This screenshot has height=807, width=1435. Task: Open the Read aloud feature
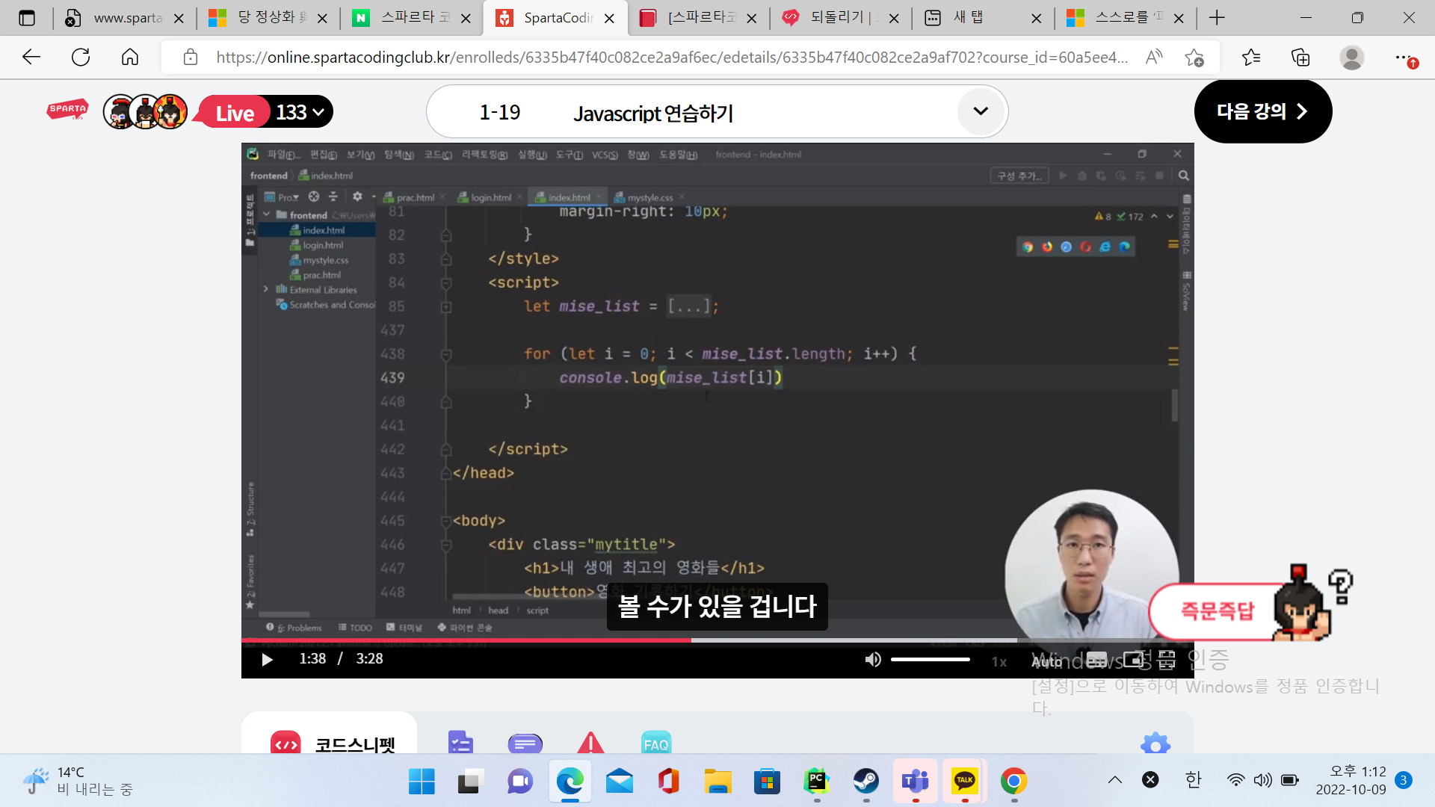(x=1154, y=57)
